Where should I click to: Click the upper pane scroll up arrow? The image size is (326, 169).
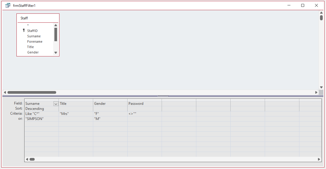pos(321,13)
